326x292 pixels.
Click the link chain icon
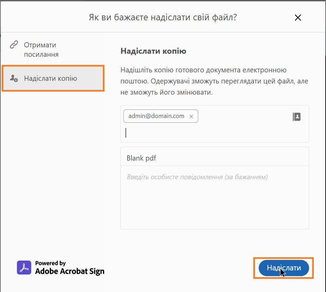click(14, 45)
